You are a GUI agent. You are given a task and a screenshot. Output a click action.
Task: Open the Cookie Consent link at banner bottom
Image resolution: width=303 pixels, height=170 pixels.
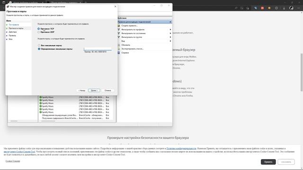click(13, 161)
